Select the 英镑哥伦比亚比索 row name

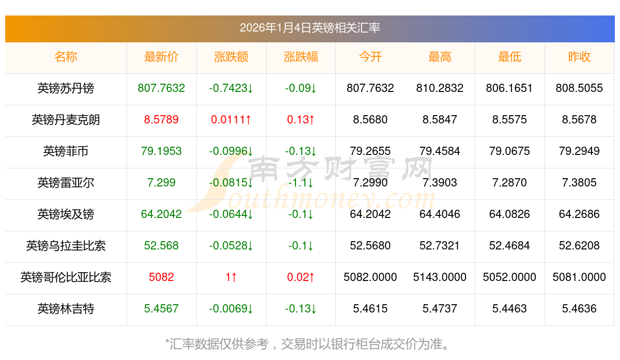66,277
